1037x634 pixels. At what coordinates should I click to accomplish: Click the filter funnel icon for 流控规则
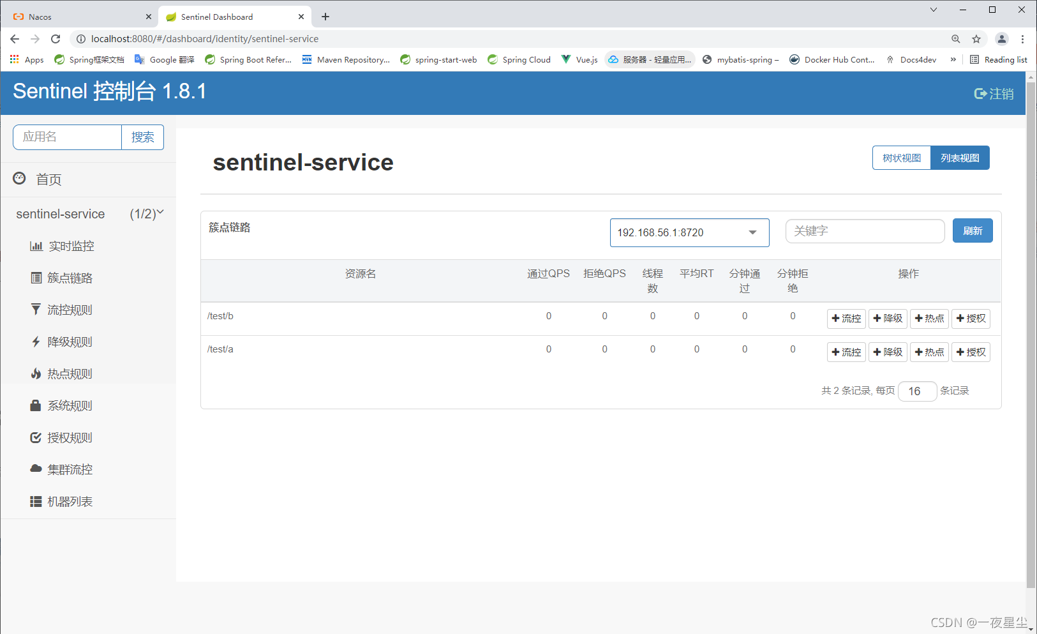pyautogui.click(x=36, y=310)
